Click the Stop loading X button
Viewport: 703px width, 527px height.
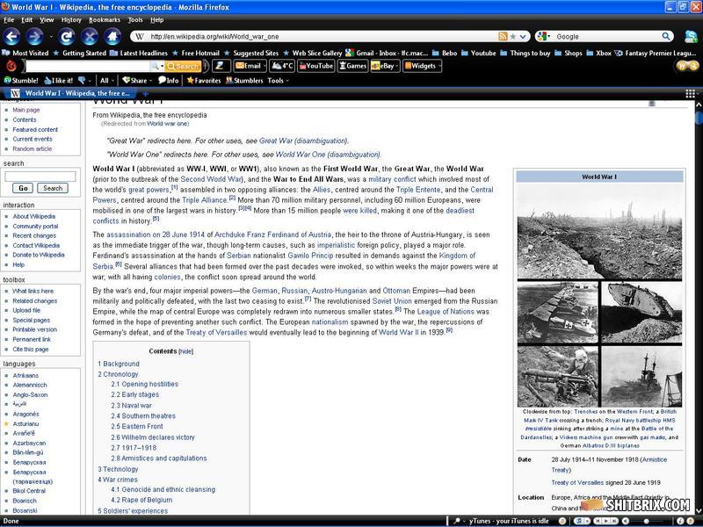tap(90, 37)
